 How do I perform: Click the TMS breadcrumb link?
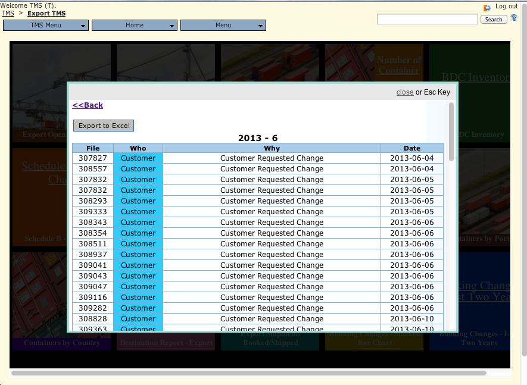pyautogui.click(x=8, y=13)
